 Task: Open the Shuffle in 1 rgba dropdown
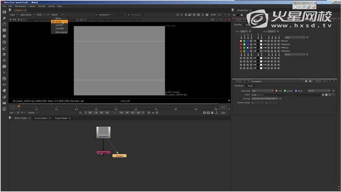244,31
